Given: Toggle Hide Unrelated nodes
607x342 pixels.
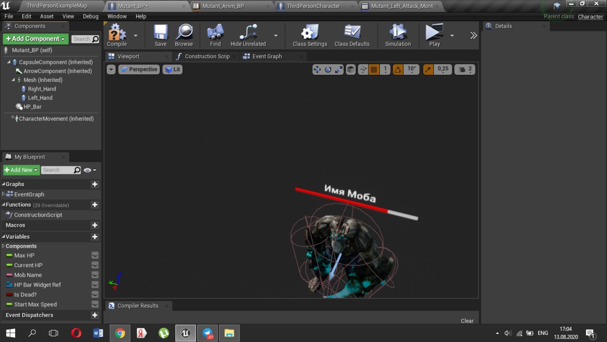Looking at the screenshot, I should [248, 36].
